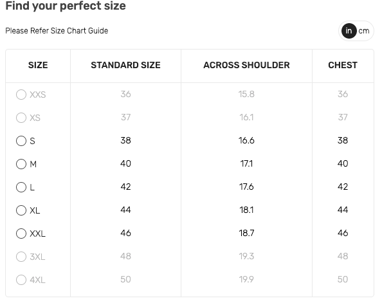This screenshot has height=303, width=382.
Task: Switch measurement units to cm
Action: pos(364,31)
